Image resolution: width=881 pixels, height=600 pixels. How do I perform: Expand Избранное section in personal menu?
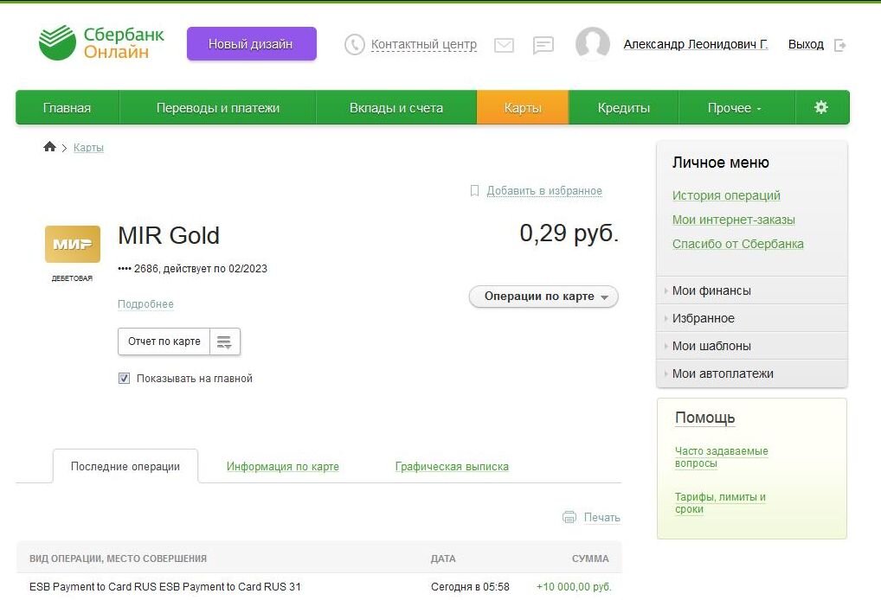coord(752,318)
